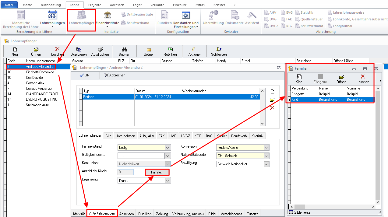This screenshot has height=217, width=388.
Task: Switch to the AHV, ALV tab
Action: [x=147, y=136]
